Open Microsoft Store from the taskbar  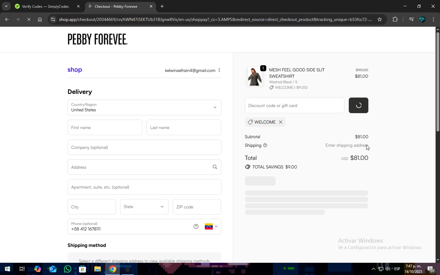(82, 269)
